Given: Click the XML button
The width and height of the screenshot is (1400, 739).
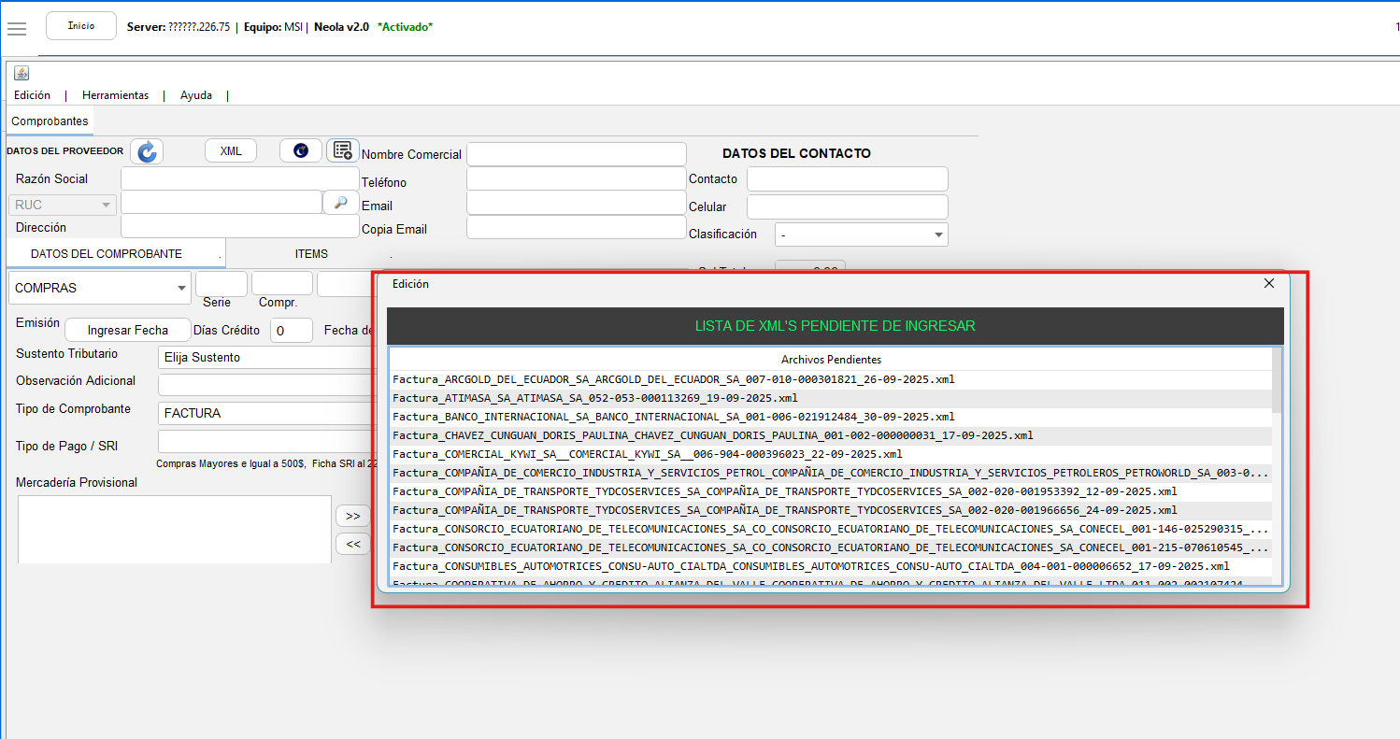Looking at the screenshot, I should tap(231, 151).
